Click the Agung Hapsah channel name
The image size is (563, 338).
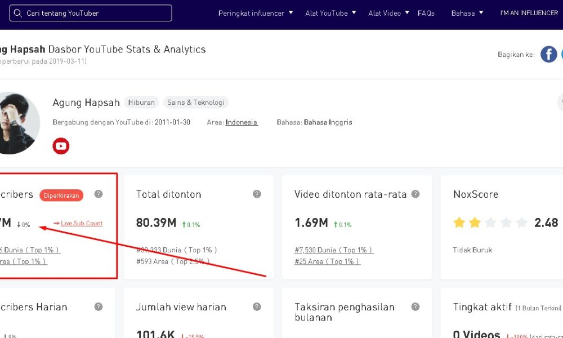point(86,103)
